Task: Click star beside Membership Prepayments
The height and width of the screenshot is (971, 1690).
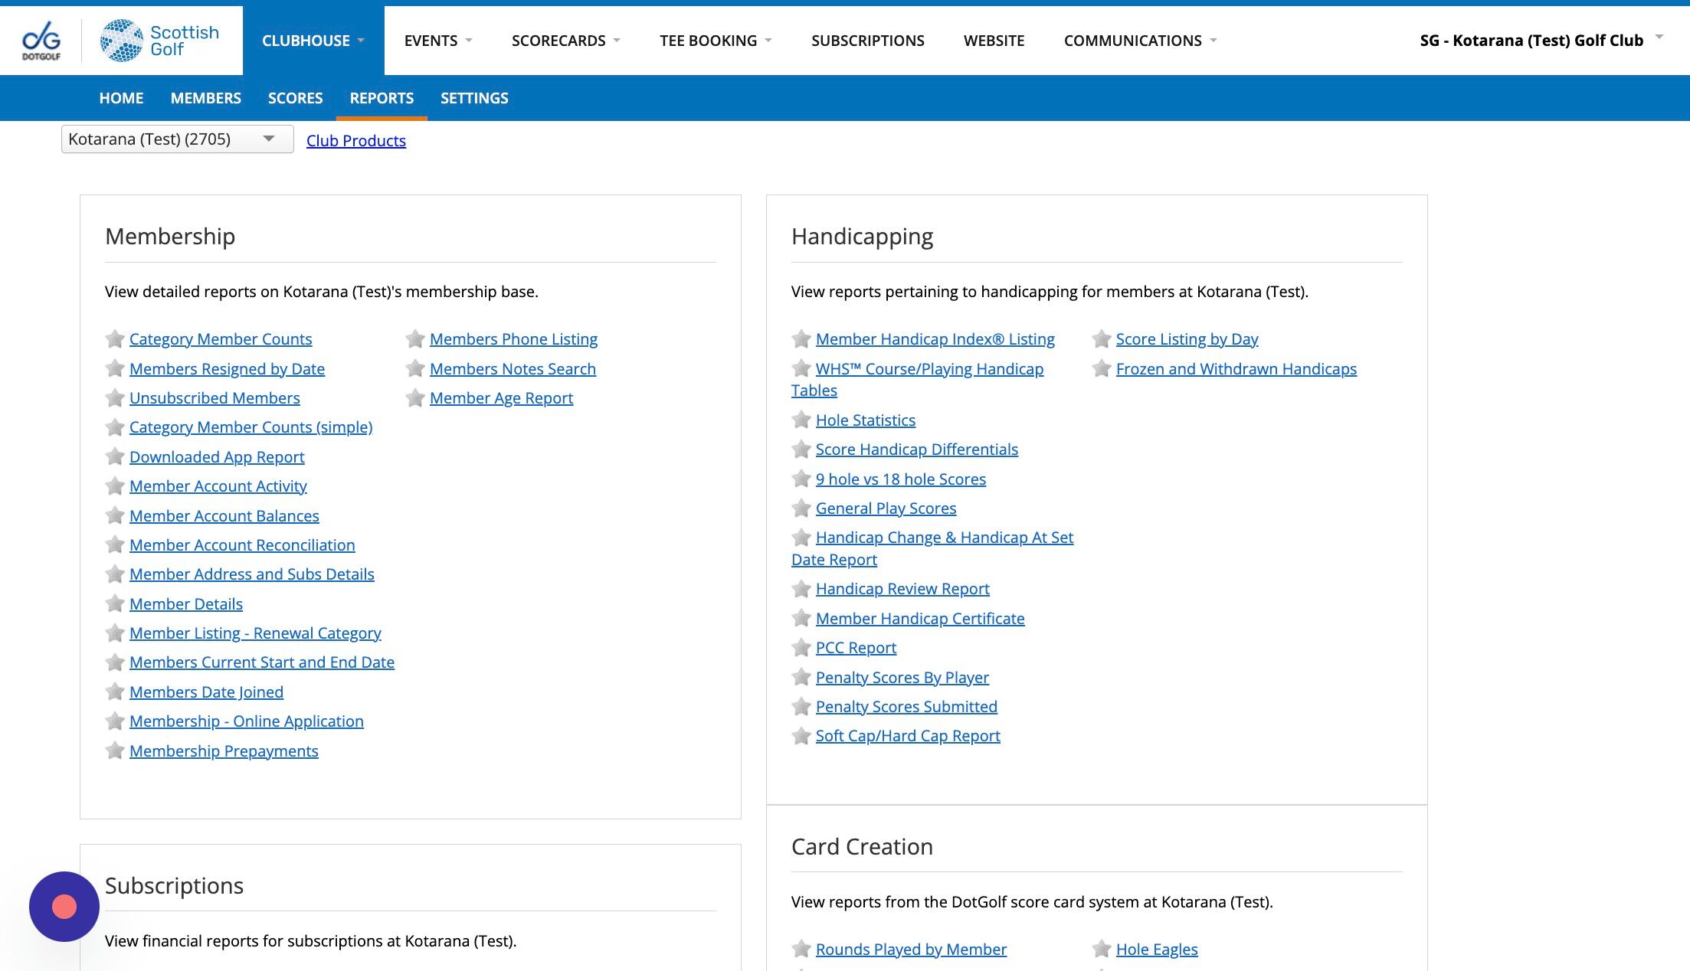Action: (115, 751)
